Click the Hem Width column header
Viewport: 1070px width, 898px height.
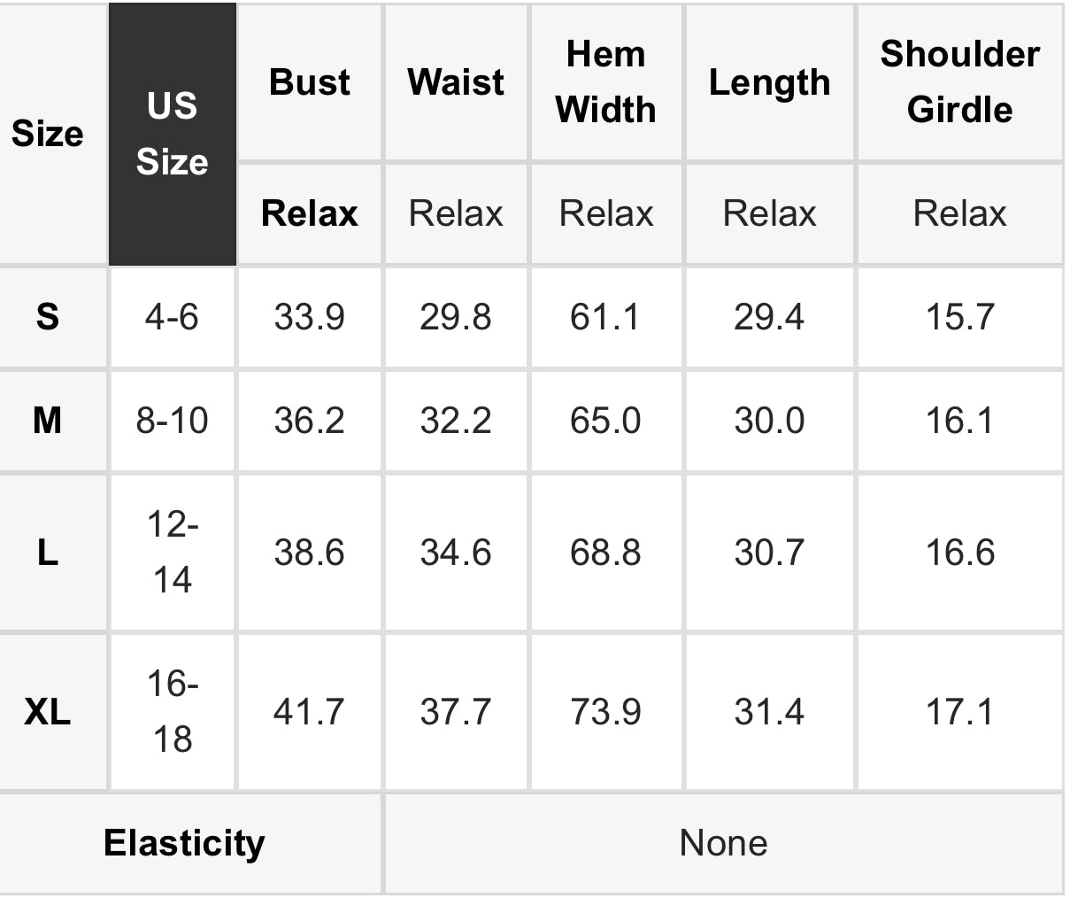click(x=606, y=82)
